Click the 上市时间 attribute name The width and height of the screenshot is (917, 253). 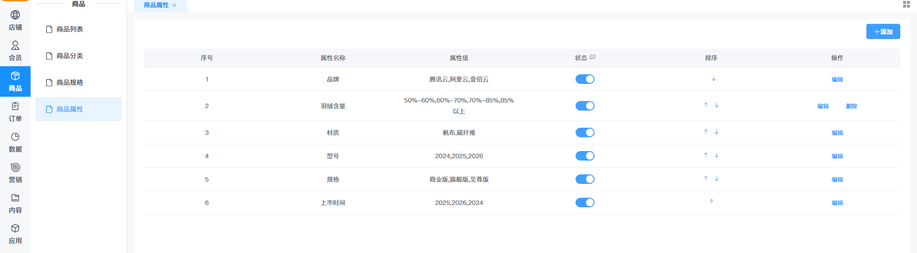[332, 203]
